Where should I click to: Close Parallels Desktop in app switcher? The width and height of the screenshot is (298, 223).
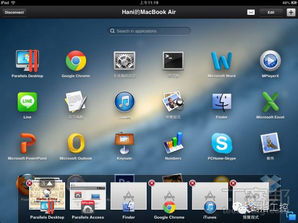(x=29, y=184)
